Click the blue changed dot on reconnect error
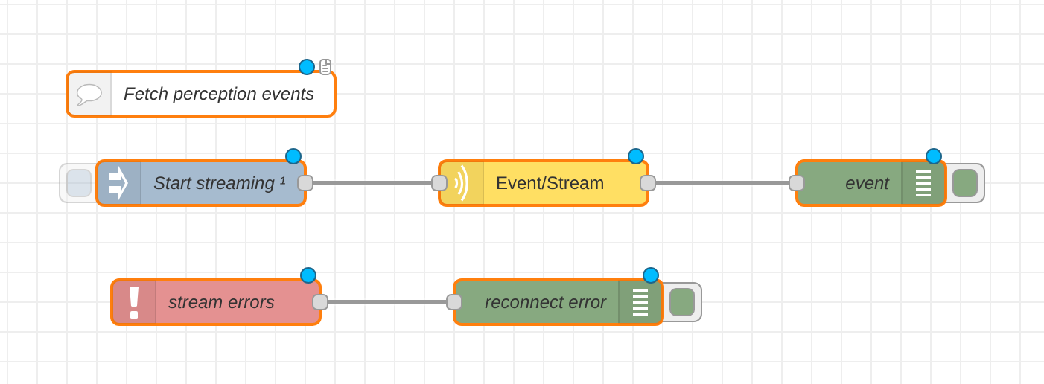 click(x=651, y=275)
